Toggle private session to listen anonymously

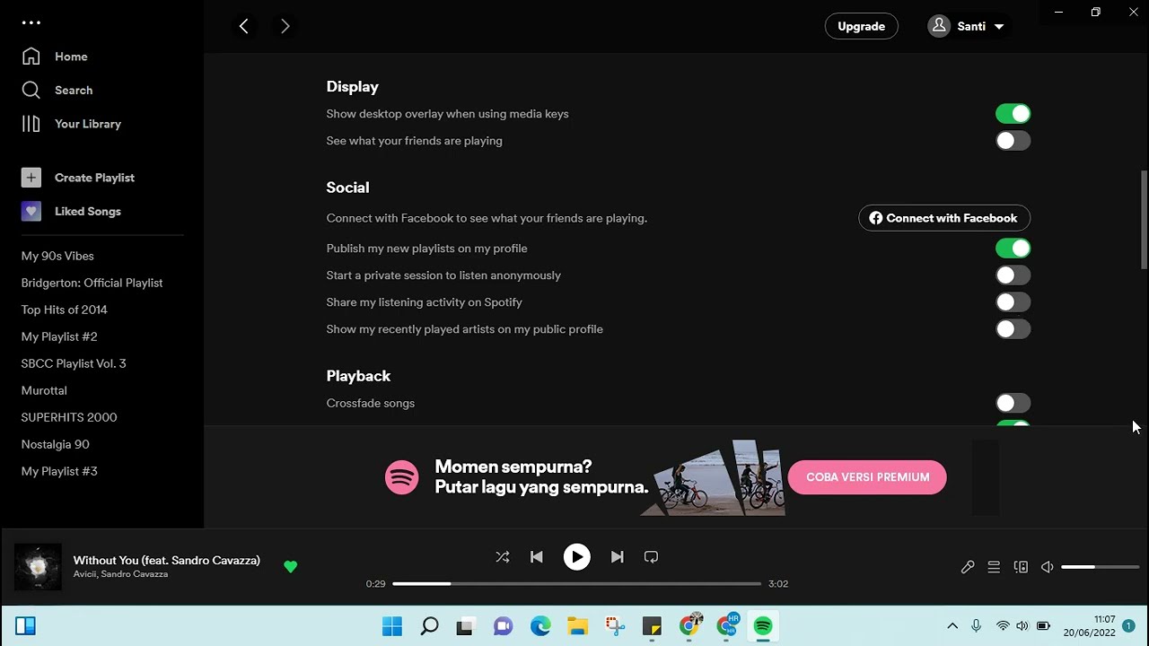point(1013,275)
